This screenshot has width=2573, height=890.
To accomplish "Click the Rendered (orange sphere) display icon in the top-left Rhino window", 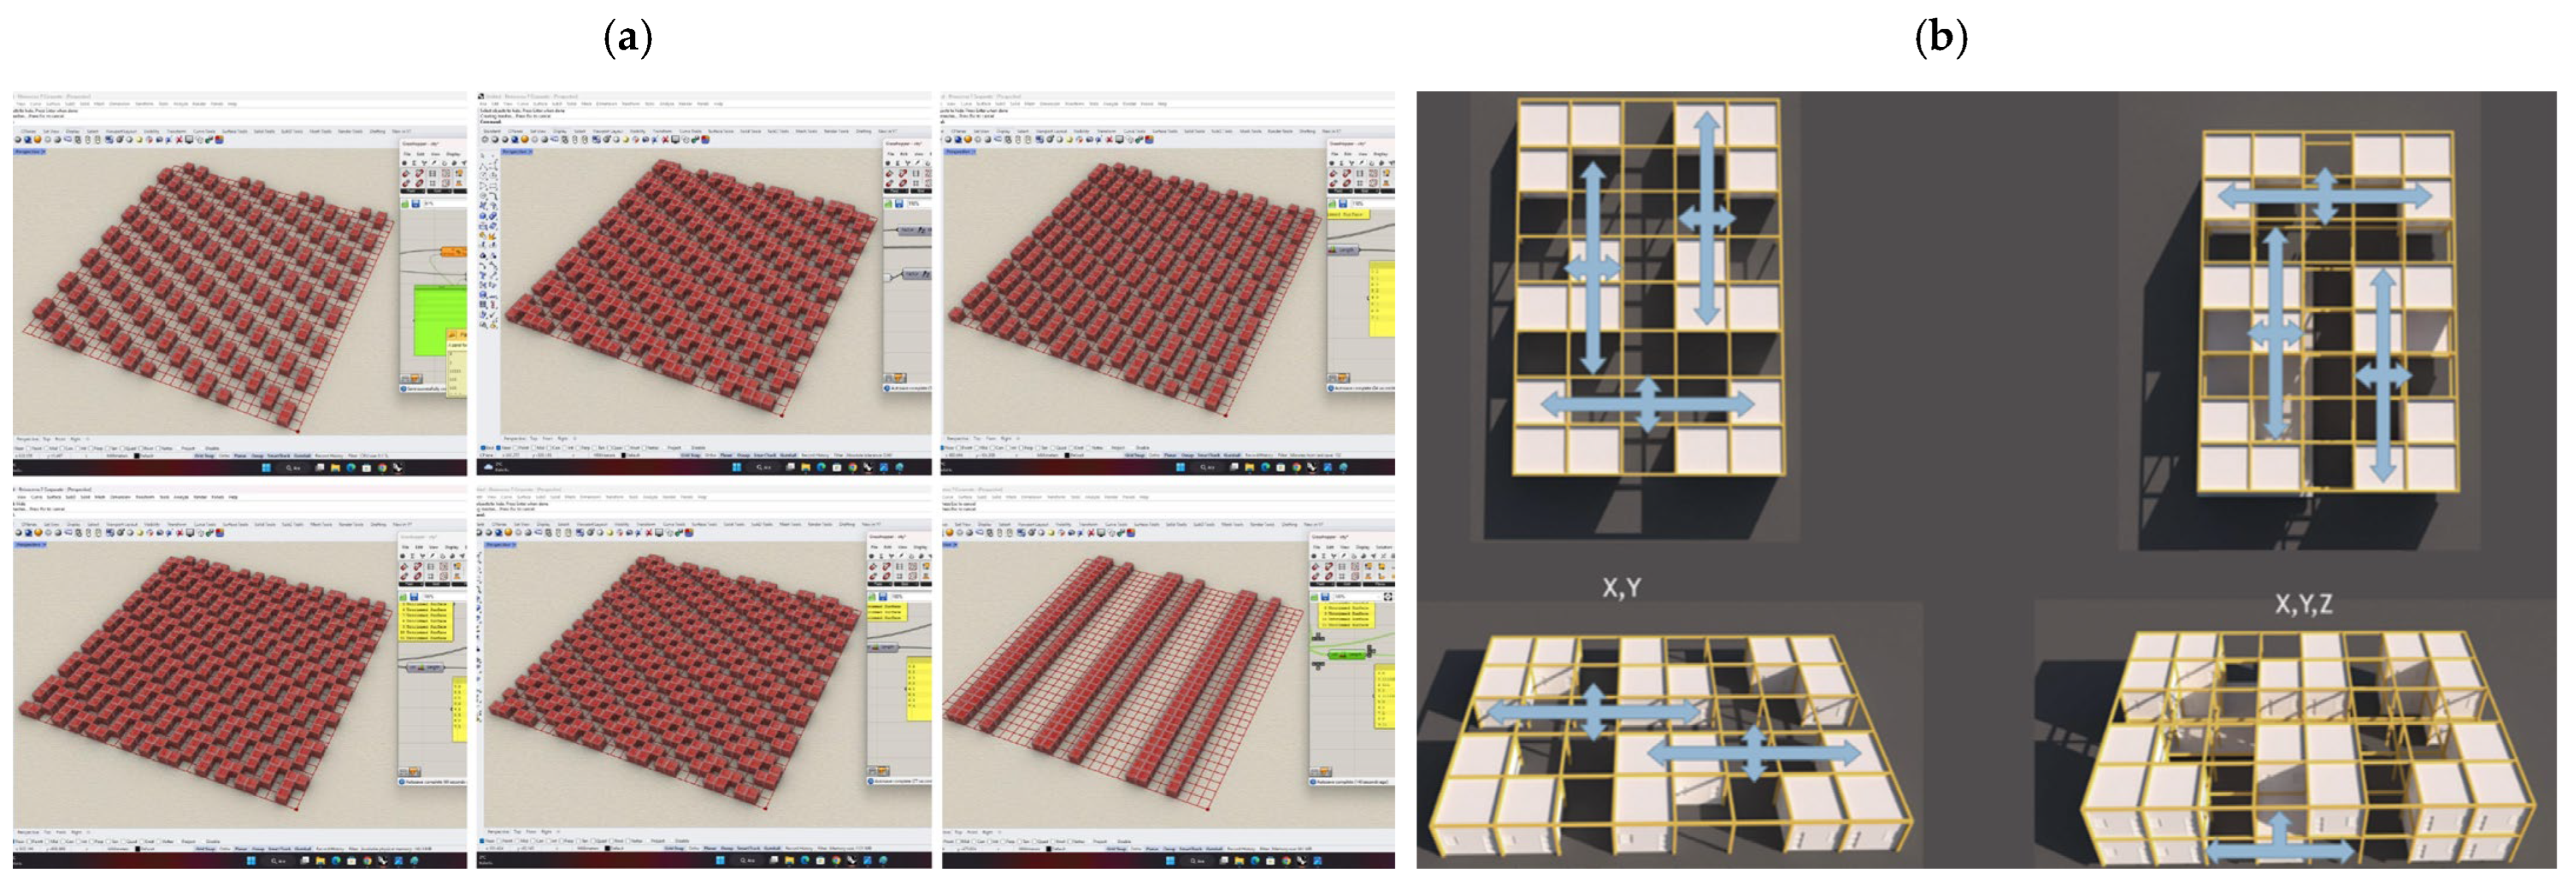I will click(38, 140).
